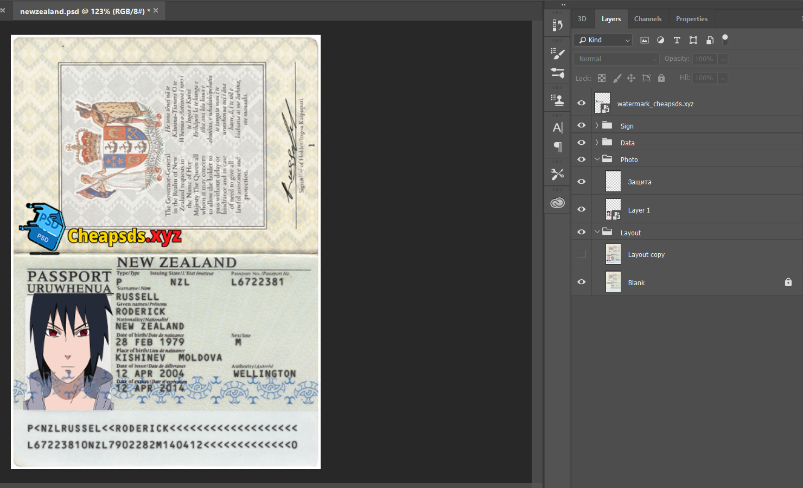Select the Data layer group
Screen dimensions: 803x488
click(627, 143)
